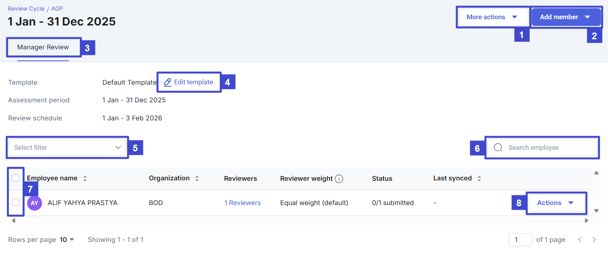Sort by Last synced column arrows

(x=479, y=178)
